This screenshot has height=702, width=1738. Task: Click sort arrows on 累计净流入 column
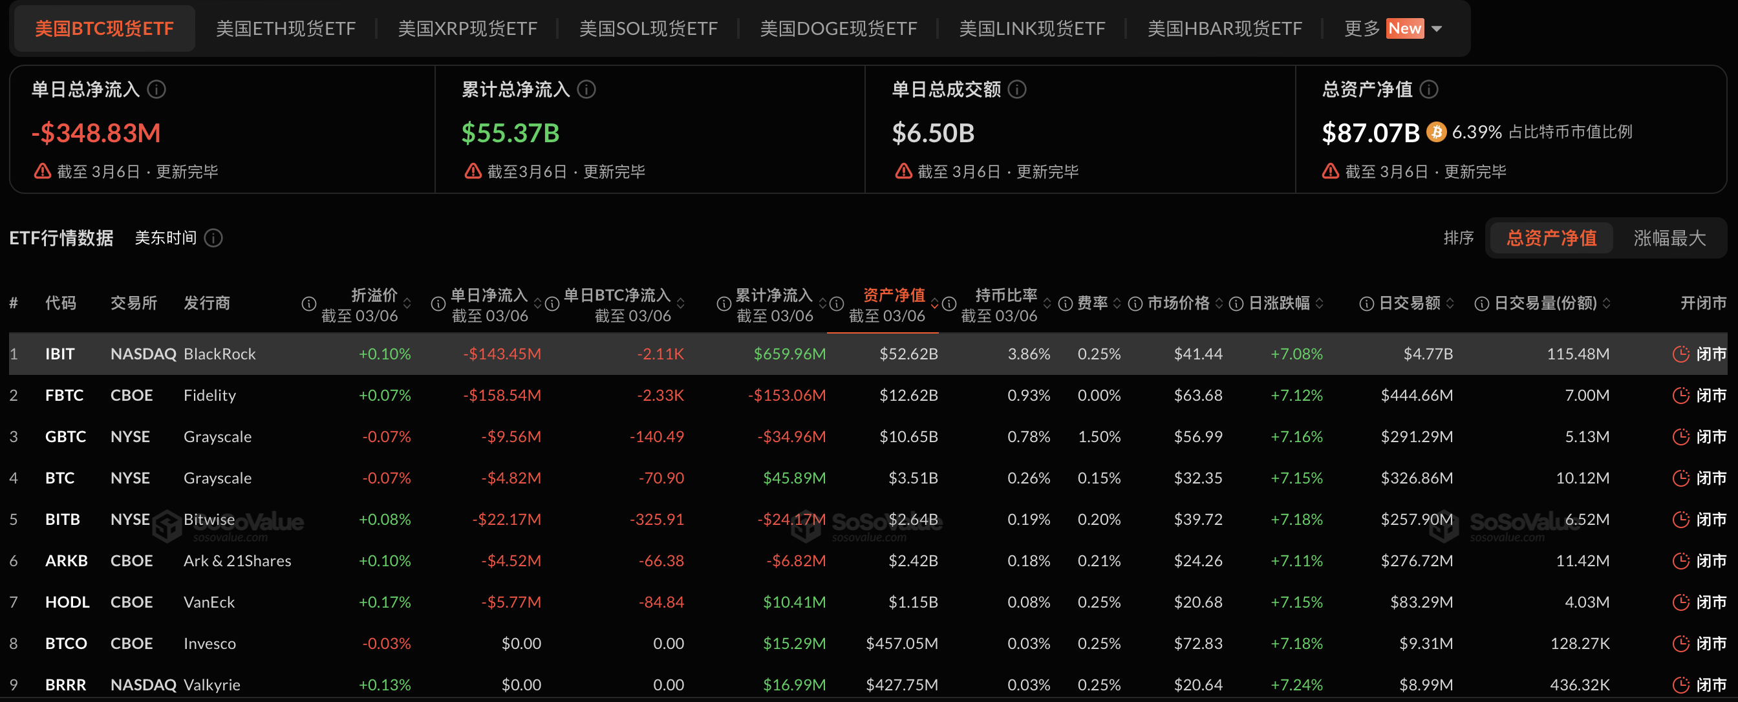[824, 303]
